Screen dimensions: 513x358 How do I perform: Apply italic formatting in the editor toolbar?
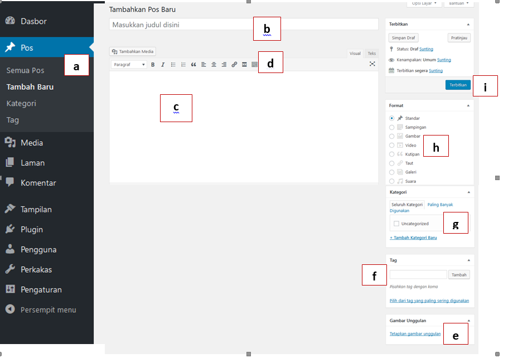(163, 65)
